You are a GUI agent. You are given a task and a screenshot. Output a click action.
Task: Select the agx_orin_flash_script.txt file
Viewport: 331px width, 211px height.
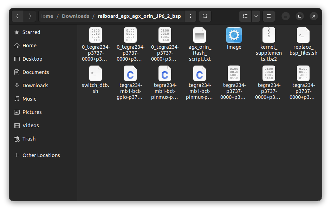[200, 44]
